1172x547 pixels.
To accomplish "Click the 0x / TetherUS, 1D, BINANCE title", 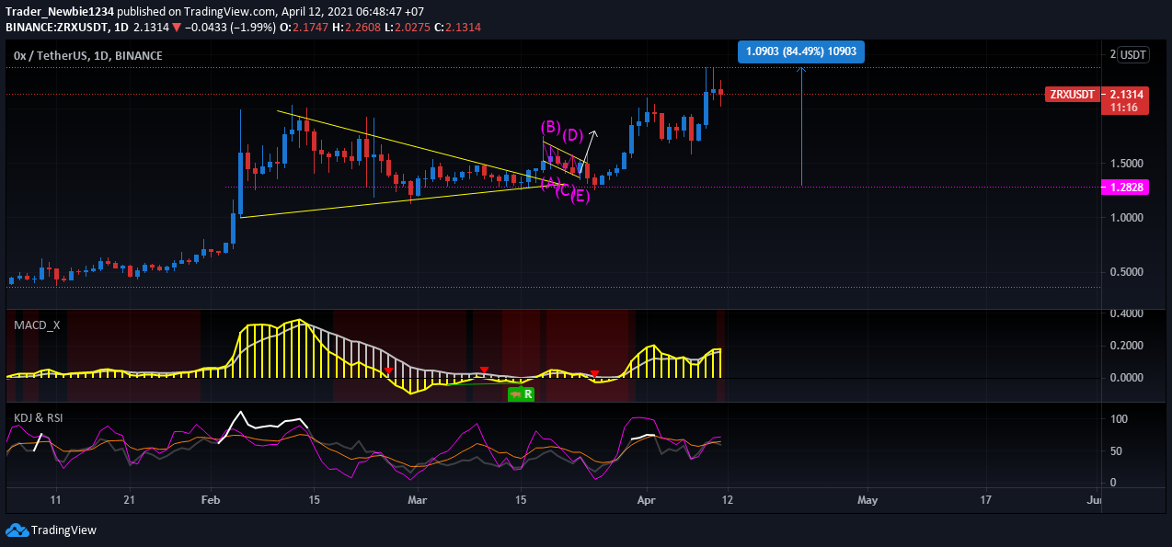I will [88, 56].
